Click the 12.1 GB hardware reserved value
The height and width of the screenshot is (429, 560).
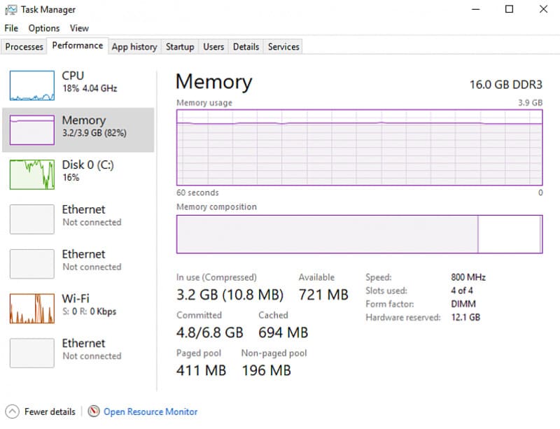[465, 317]
